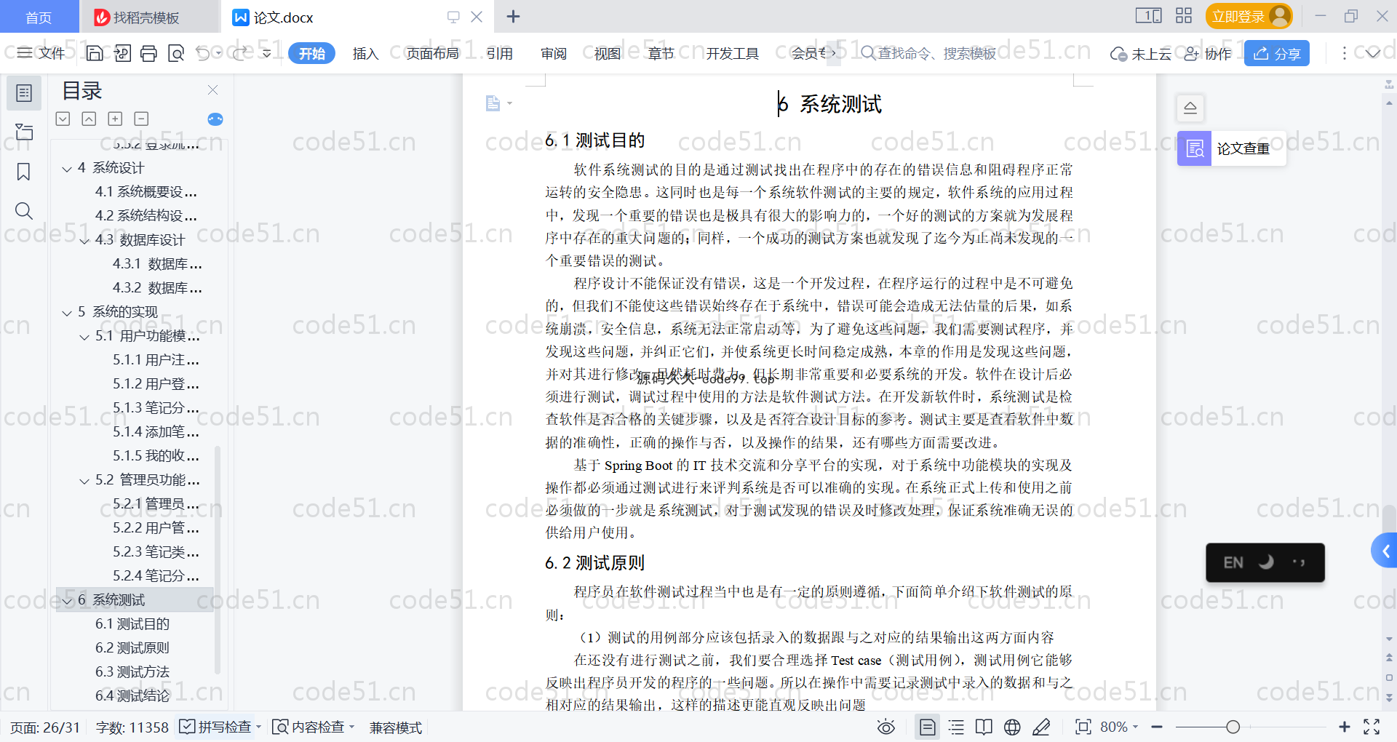The height and width of the screenshot is (742, 1397).
Task: Click the Undo arrow icon
Action: pyautogui.click(x=203, y=53)
